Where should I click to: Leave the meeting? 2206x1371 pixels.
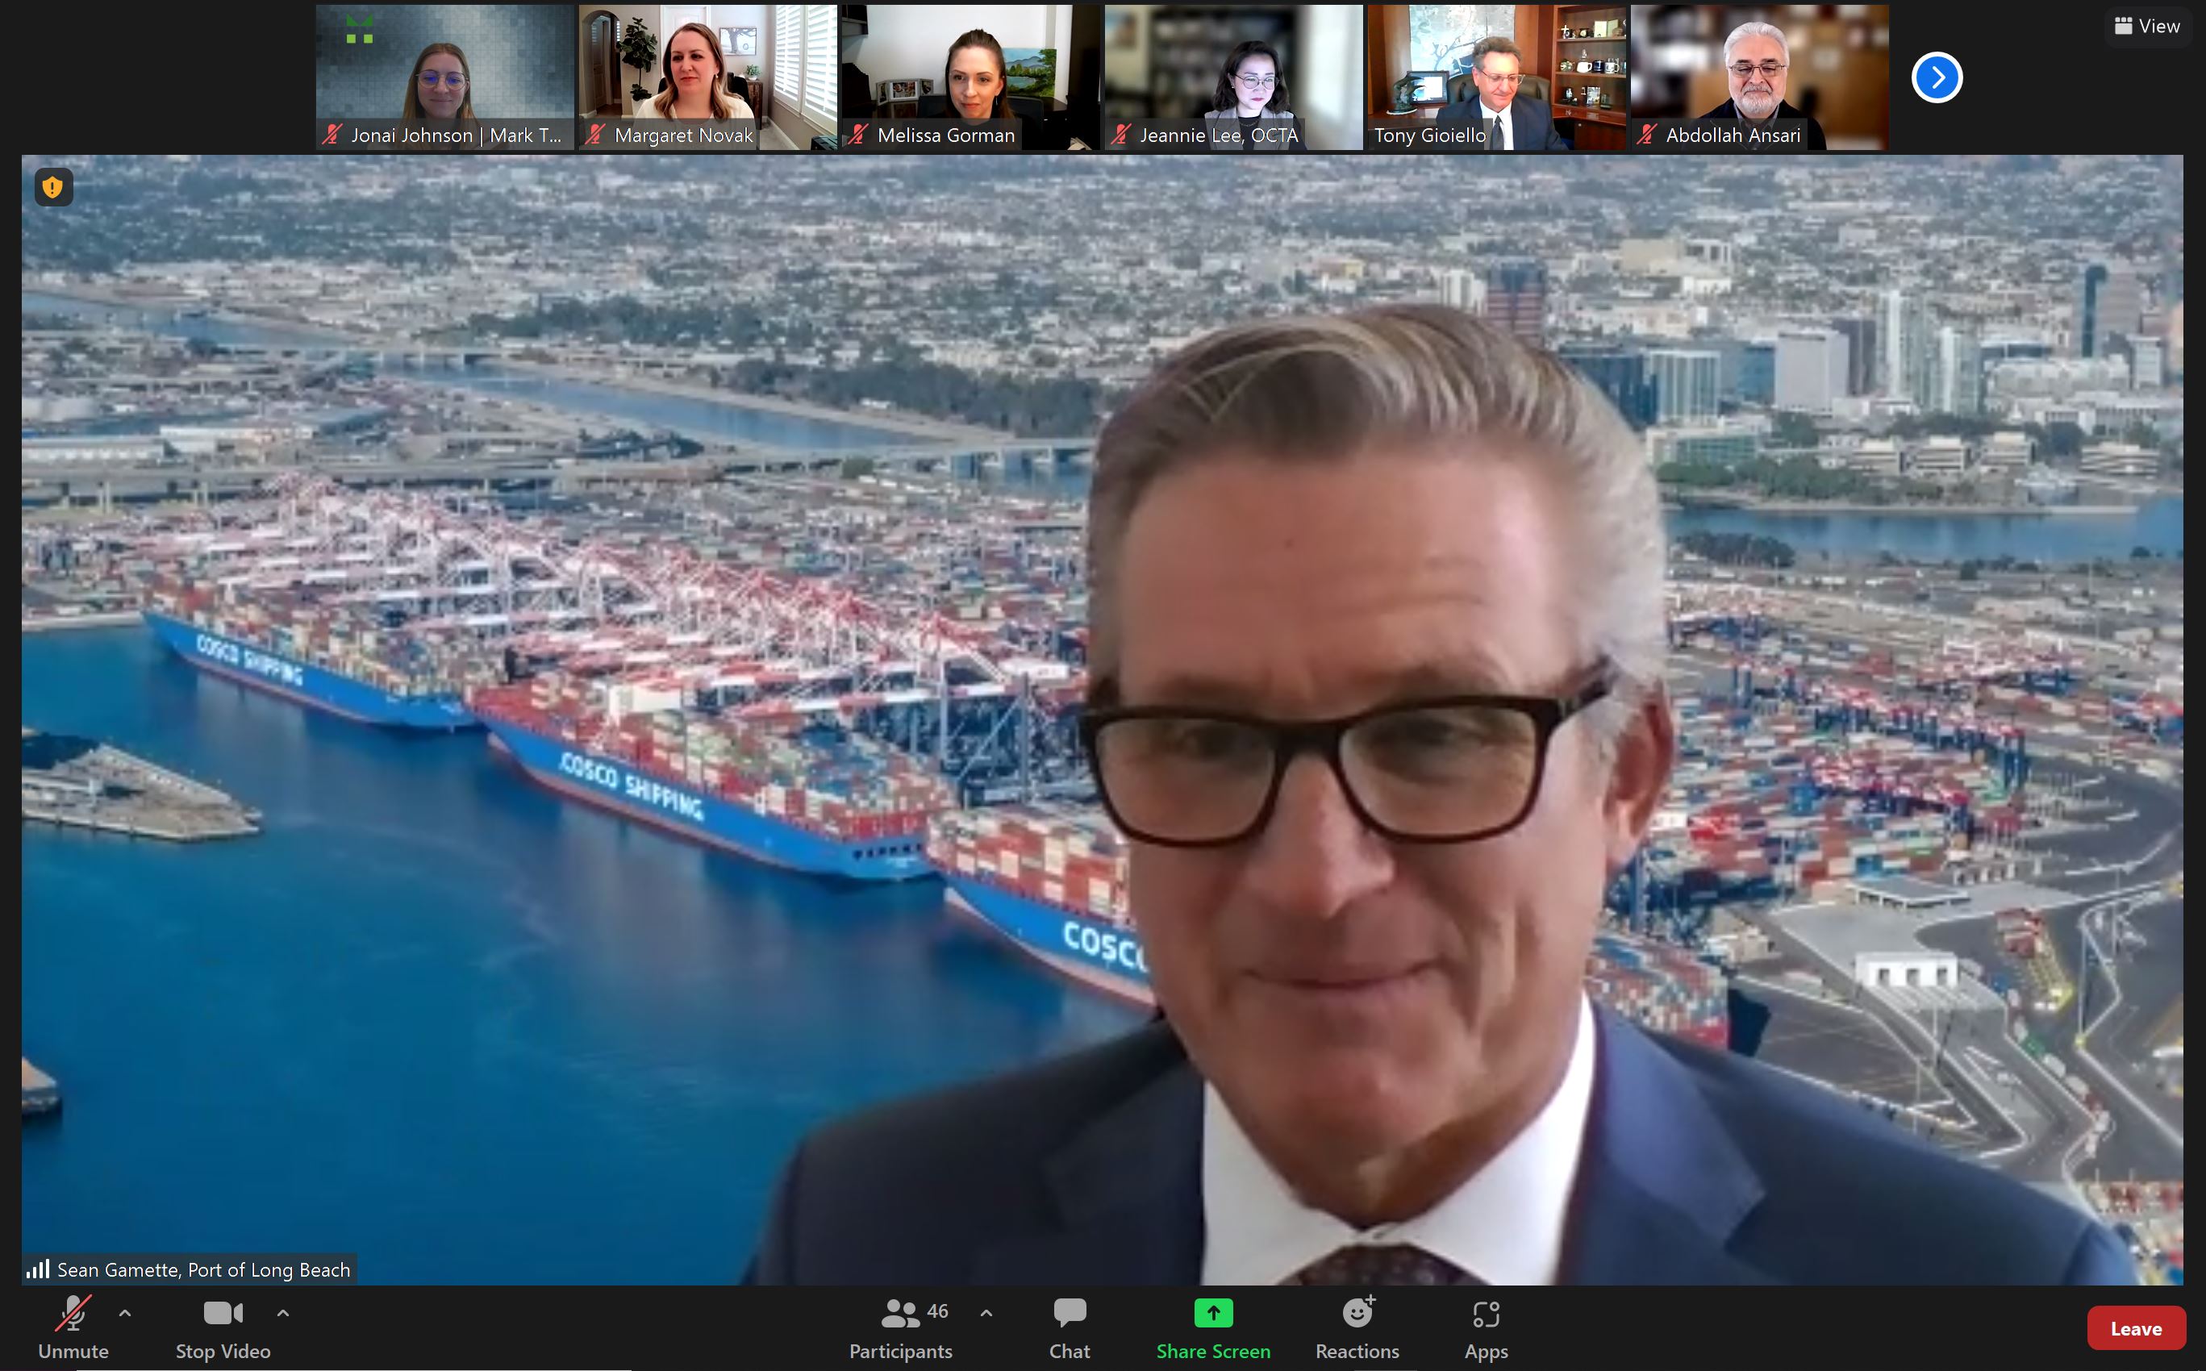pyautogui.click(x=2136, y=1328)
